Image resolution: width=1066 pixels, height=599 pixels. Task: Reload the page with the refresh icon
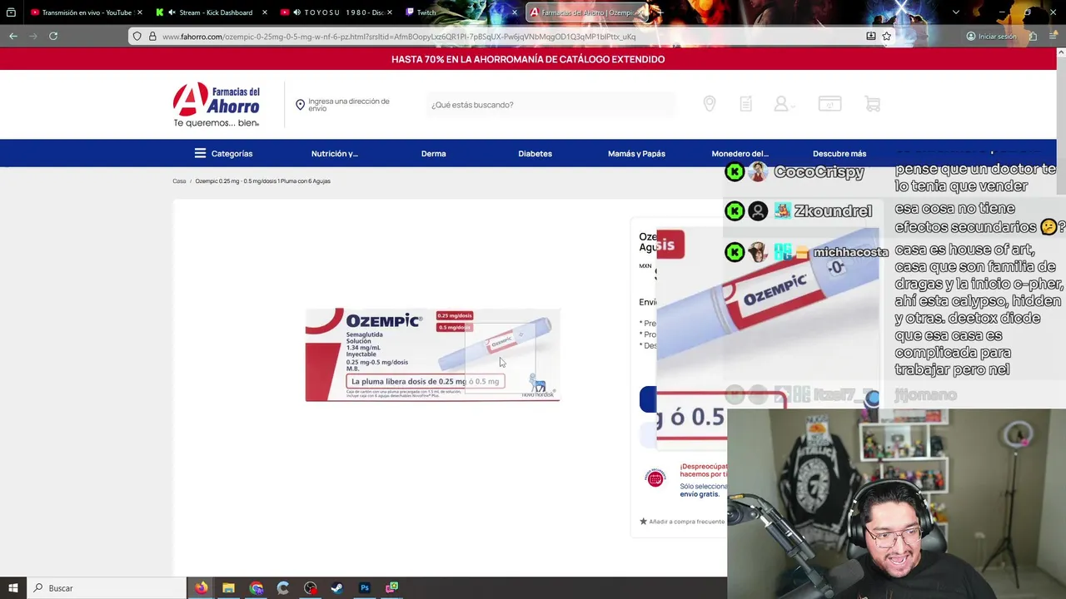tap(53, 36)
